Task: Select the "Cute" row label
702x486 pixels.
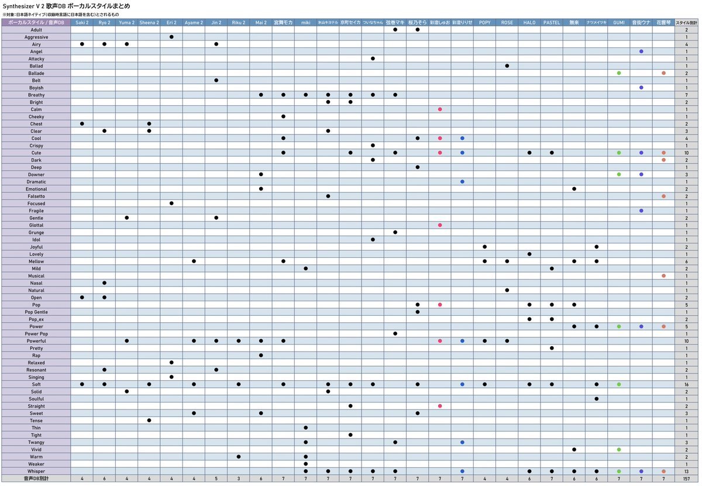Action: 36,153
